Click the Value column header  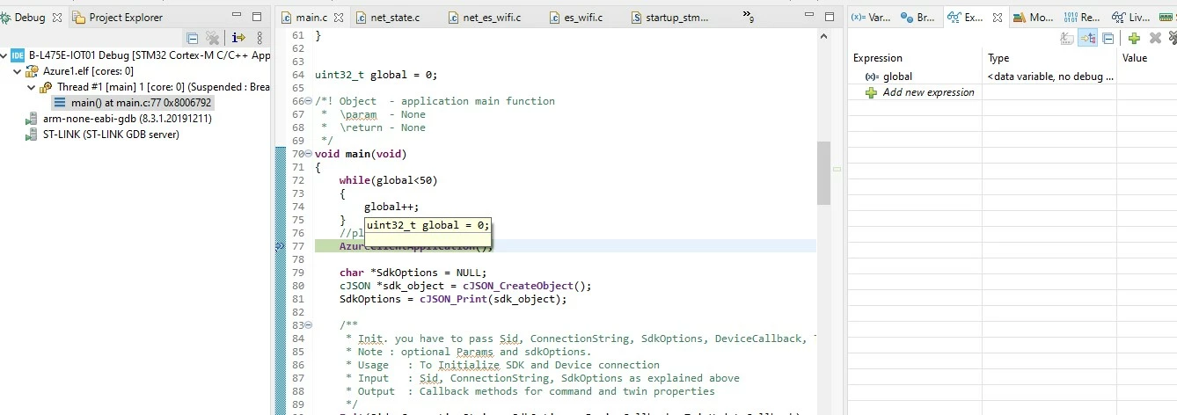coord(1147,58)
